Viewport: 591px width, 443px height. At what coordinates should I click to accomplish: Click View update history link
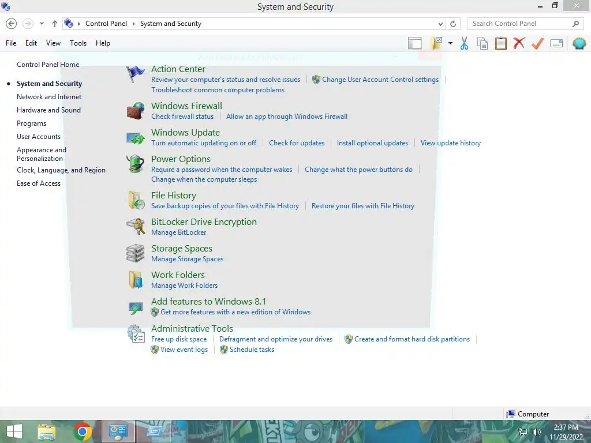tap(451, 143)
